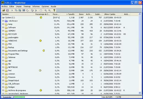Screen dimensions: 143x99
Task: Expand the WINDOWS folder node
Action: point(3,41)
